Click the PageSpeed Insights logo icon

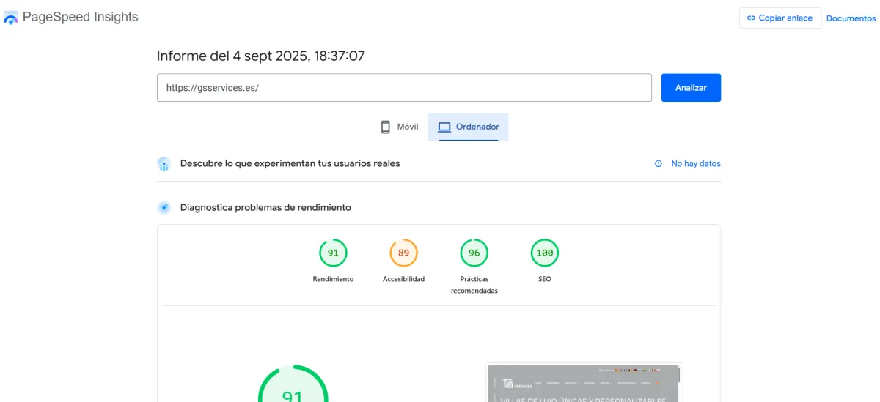(10, 18)
